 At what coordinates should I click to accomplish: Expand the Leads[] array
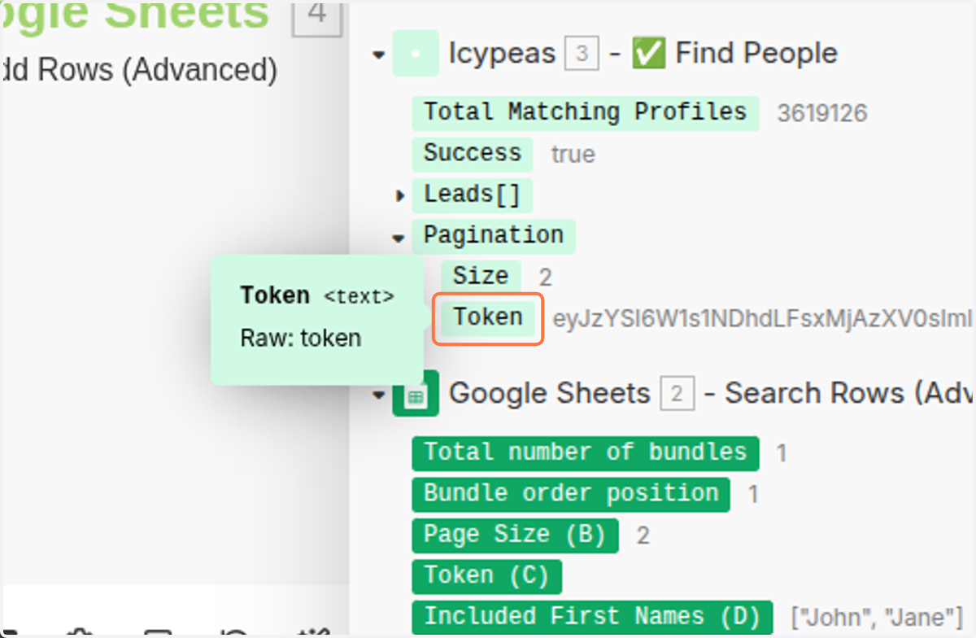[x=399, y=196]
